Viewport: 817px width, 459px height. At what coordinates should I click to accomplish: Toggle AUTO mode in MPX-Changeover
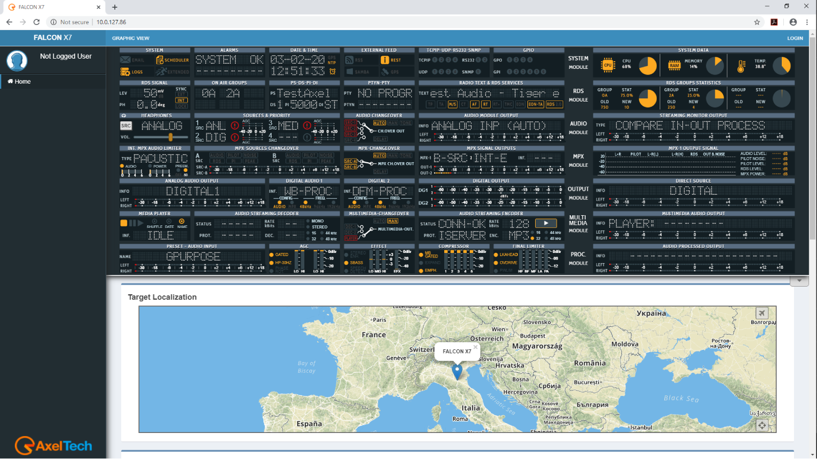(379, 156)
